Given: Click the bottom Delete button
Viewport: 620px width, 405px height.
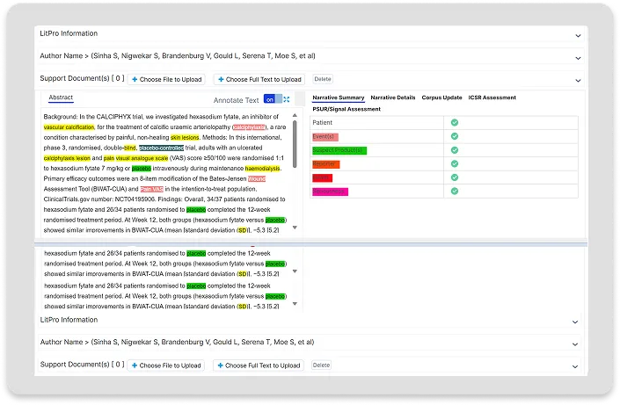Looking at the screenshot, I should point(322,365).
